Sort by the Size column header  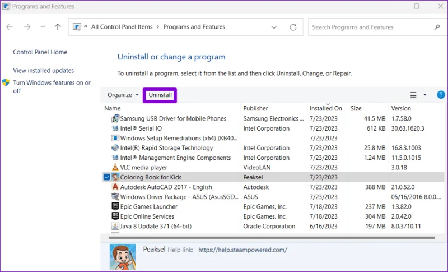tap(356, 108)
